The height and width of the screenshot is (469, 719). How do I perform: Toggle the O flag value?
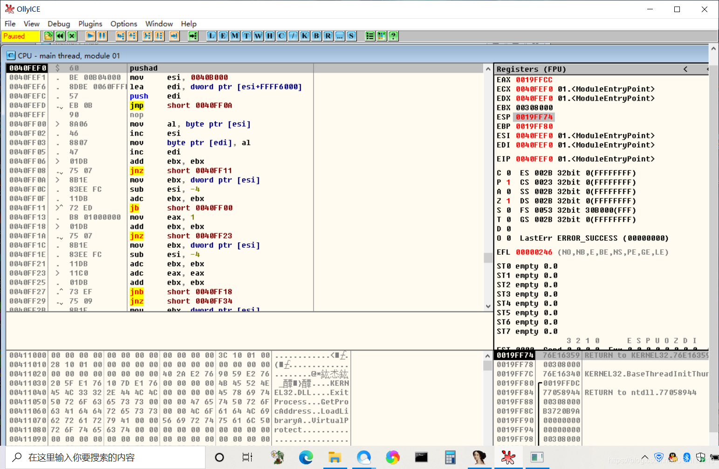pos(508,238)
